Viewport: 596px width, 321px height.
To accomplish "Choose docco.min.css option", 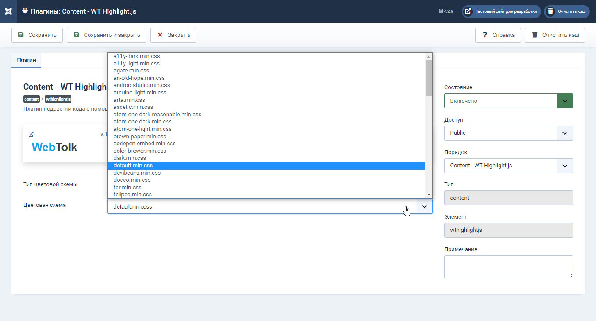I will 266,180.
